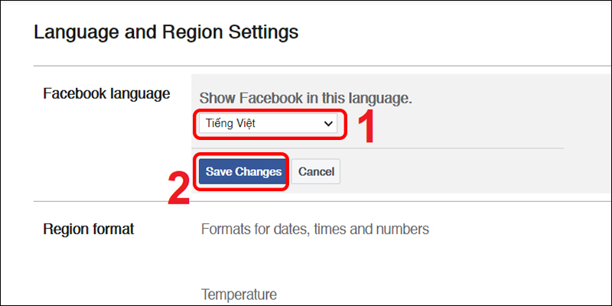Click the Show Facebook in this language text
Viewport: 612px width, 306px height.
click(x=305, y=98)
